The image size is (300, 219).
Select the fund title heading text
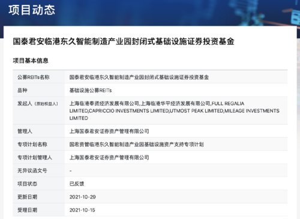[124, 41]
